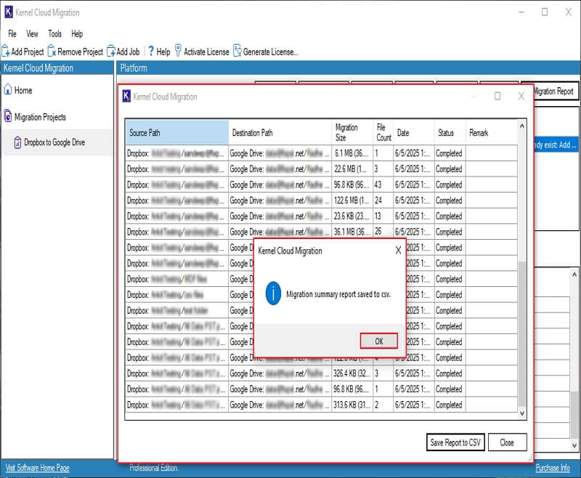The width and height of the screenshot is (581, 478).
Task: Close the summary report message dialog
Action: click(398, 251)
